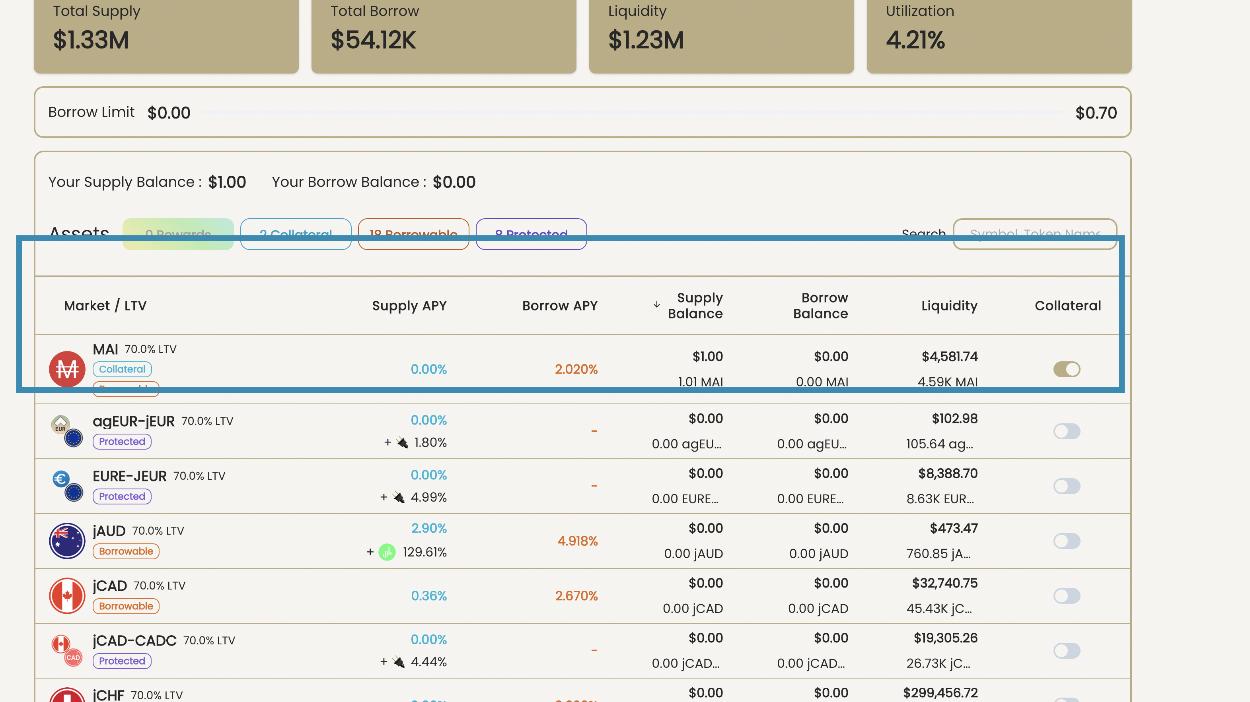The image size is (1250, 702).
Task: Click the Borrowable badge under jCAD
Action: coord(126,606)
